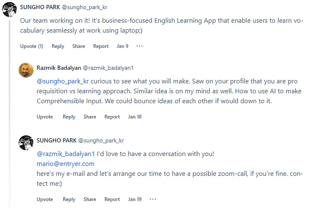Screen dimensions: 314x208
Task: Open Razmik Badalyan's profile picture
Action: 26,70
